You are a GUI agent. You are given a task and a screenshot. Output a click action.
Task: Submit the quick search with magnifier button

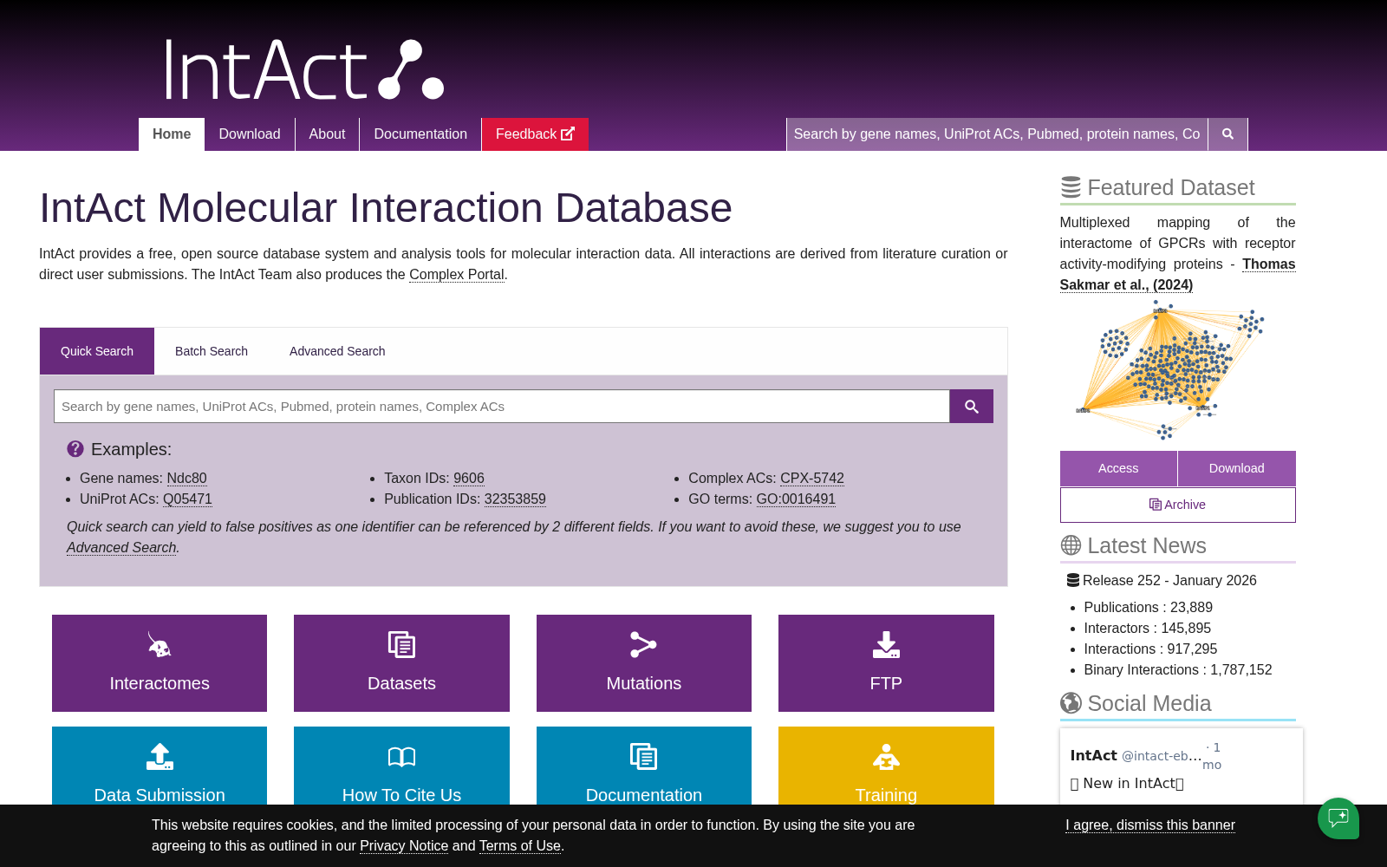click(x=971, y=407)
